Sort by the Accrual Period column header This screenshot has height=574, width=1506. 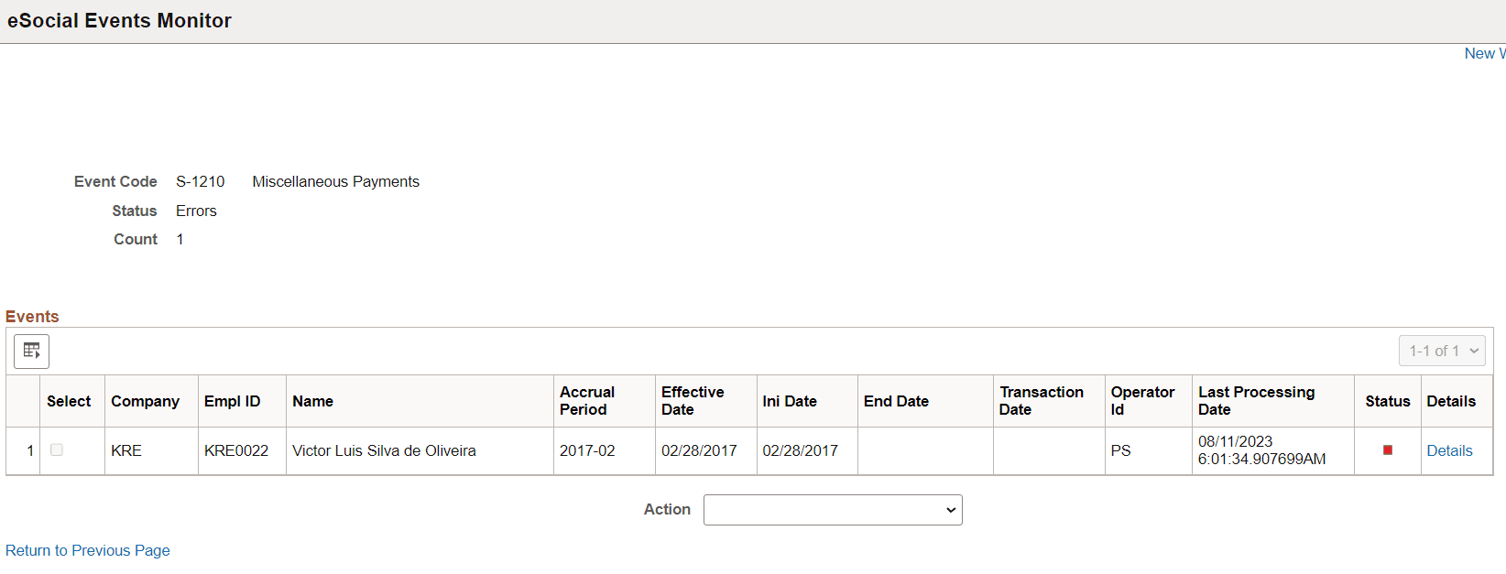point(587,401)
